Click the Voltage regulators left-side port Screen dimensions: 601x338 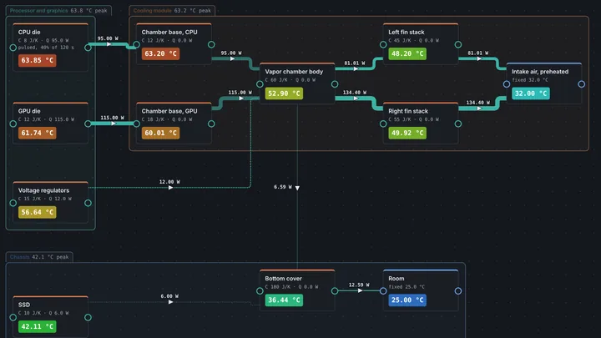pyautogui.click(x=13, y=203)
